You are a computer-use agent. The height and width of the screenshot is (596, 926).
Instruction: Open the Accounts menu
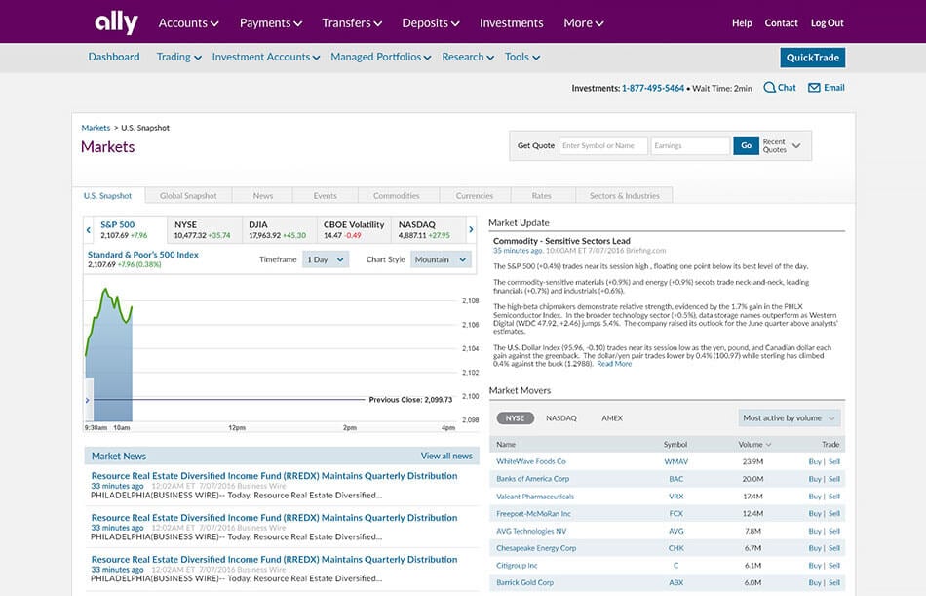click(188, 23)
